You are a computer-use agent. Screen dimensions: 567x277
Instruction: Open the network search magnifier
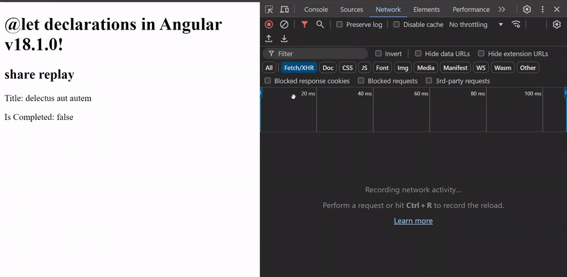point(320,24)
